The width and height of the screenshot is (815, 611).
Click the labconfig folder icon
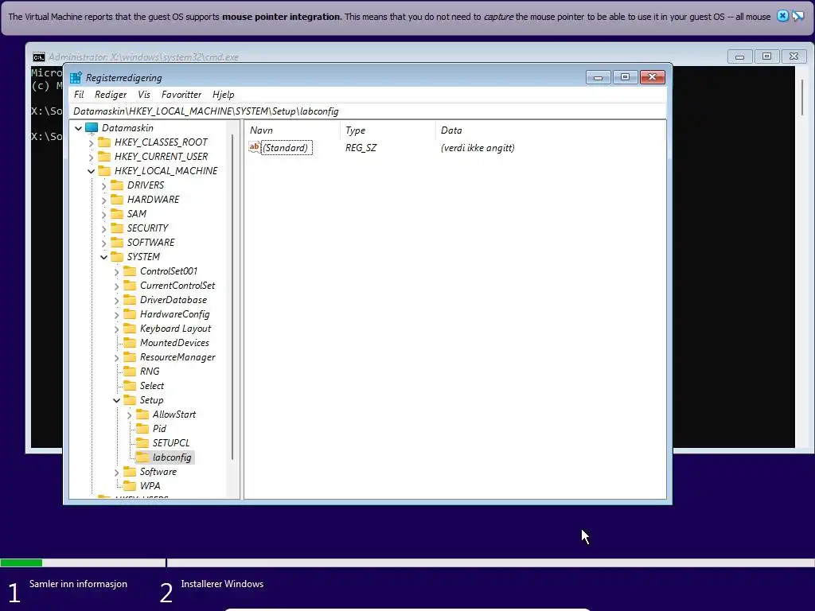point(142,457)
